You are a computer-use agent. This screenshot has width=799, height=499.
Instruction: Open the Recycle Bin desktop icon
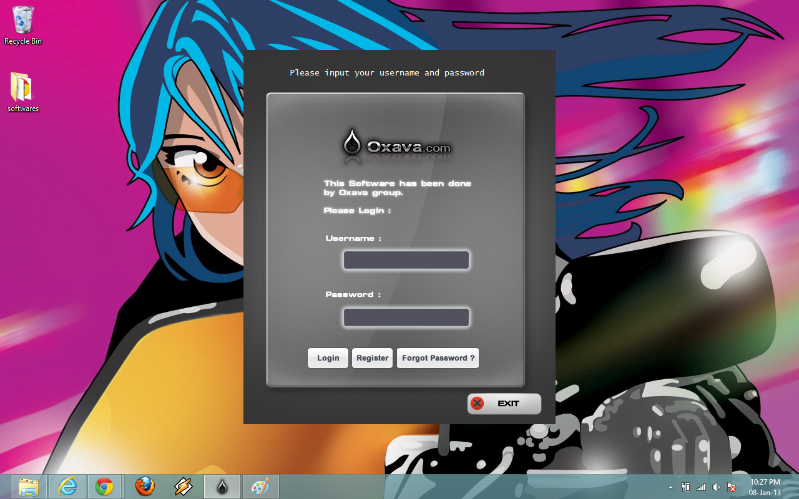[23, 25]
